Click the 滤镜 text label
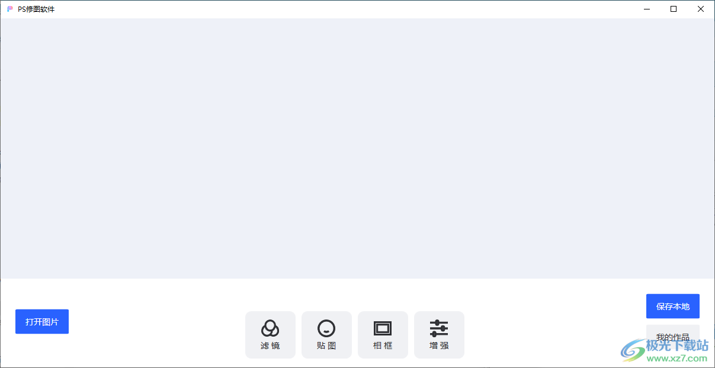The height and width of the screenshot is (368, 715). [270, 346]
